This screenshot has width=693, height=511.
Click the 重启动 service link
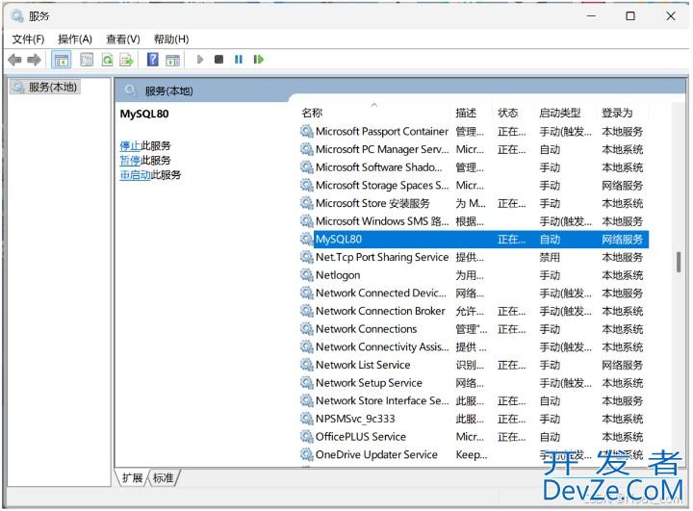[134, 175]
